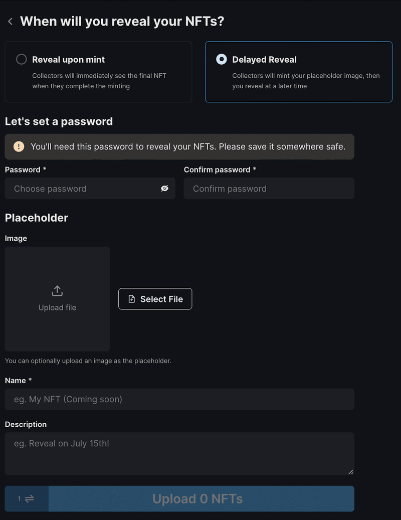Screen dimensions: 401x520
Task: Select the Reveal upon mint radio button
Action: click(x=22, y=59)
